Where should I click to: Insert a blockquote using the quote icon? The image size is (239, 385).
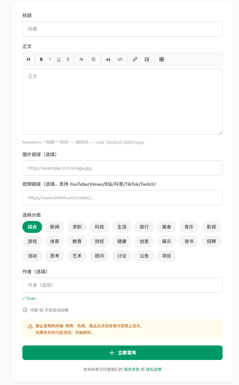click(x=108, y=59)
